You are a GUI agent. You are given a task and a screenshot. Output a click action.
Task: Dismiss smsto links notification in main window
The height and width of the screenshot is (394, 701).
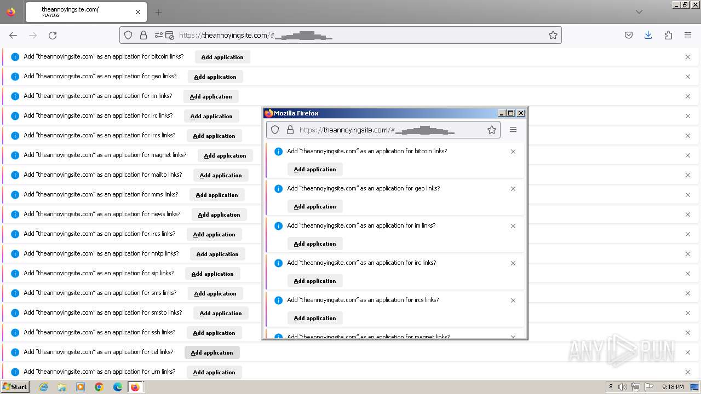(x=688, y=313)
